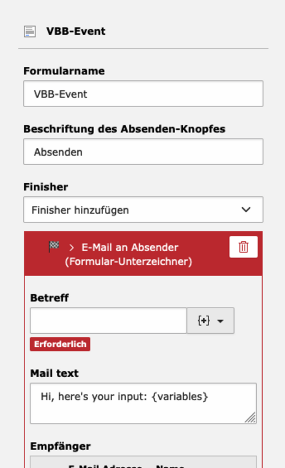Click the checkered flag finisher icon
285x468 pixels.
pyautogui.click(x=54, y=247)
